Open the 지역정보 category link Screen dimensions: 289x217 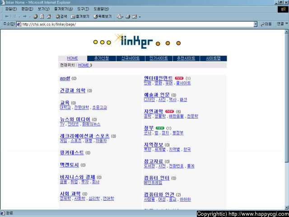154,145
